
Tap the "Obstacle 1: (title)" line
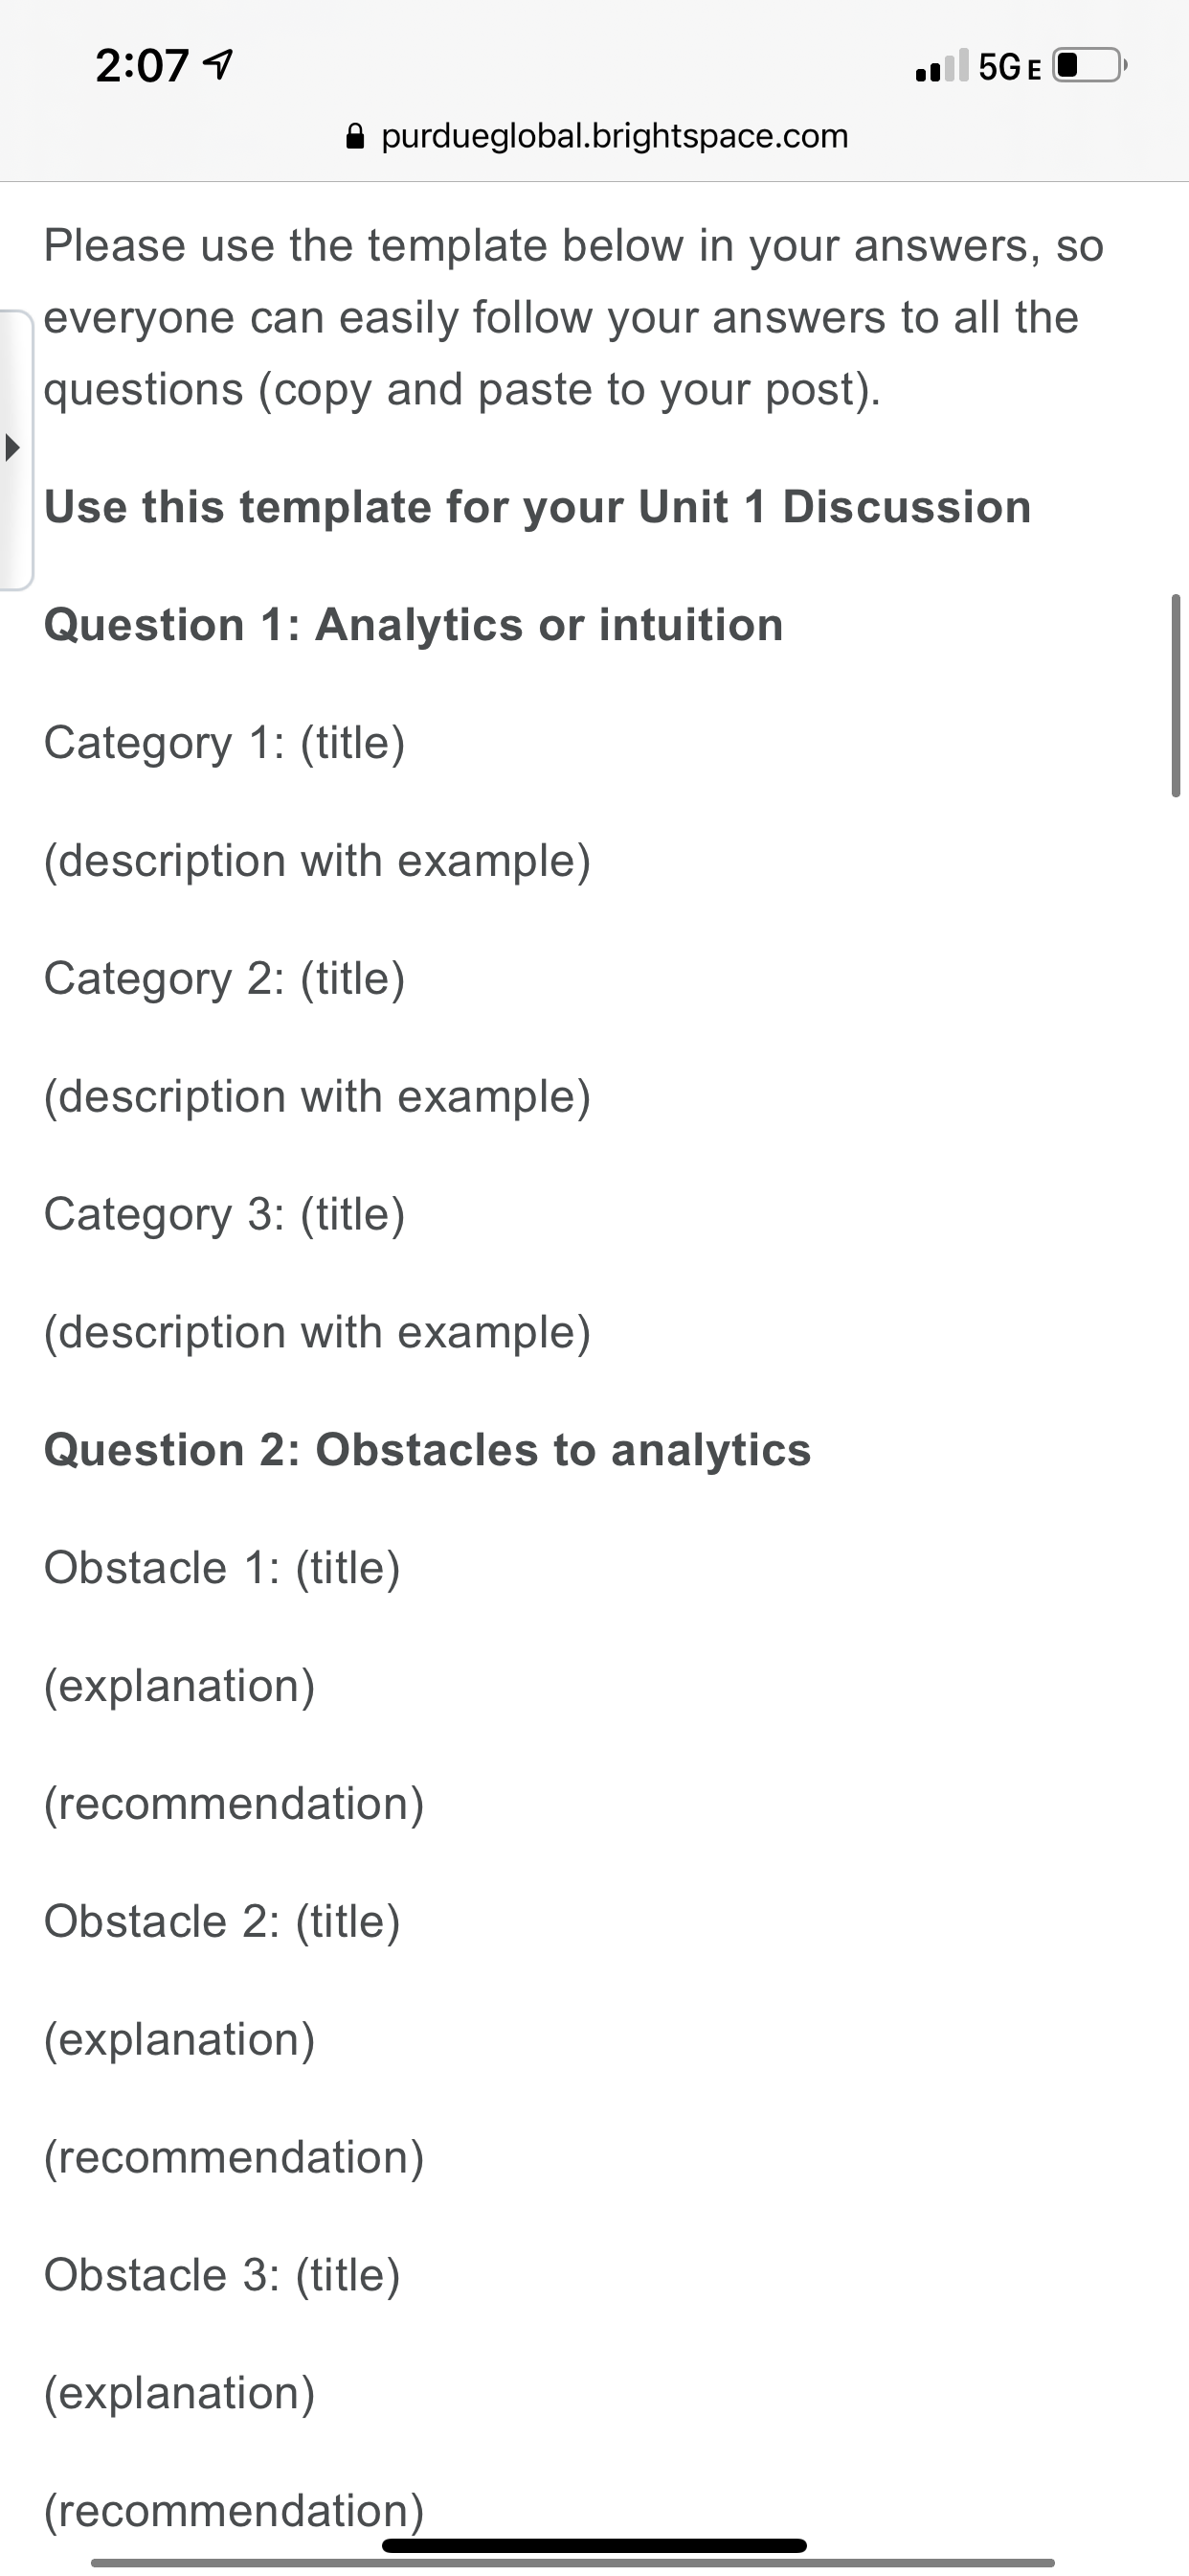point(222,1568)
